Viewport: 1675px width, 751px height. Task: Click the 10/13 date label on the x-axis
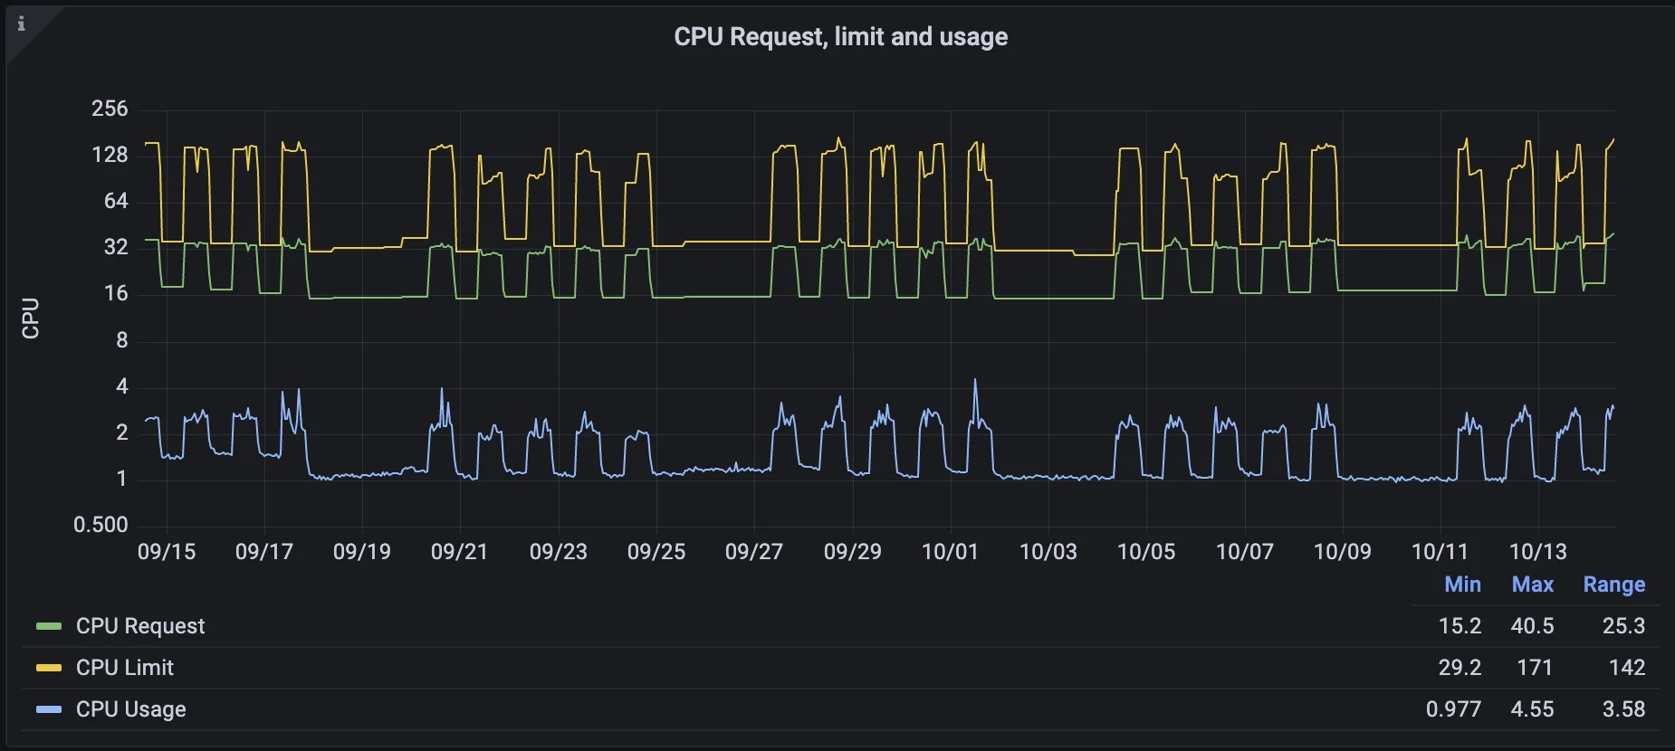(1537, 552)
